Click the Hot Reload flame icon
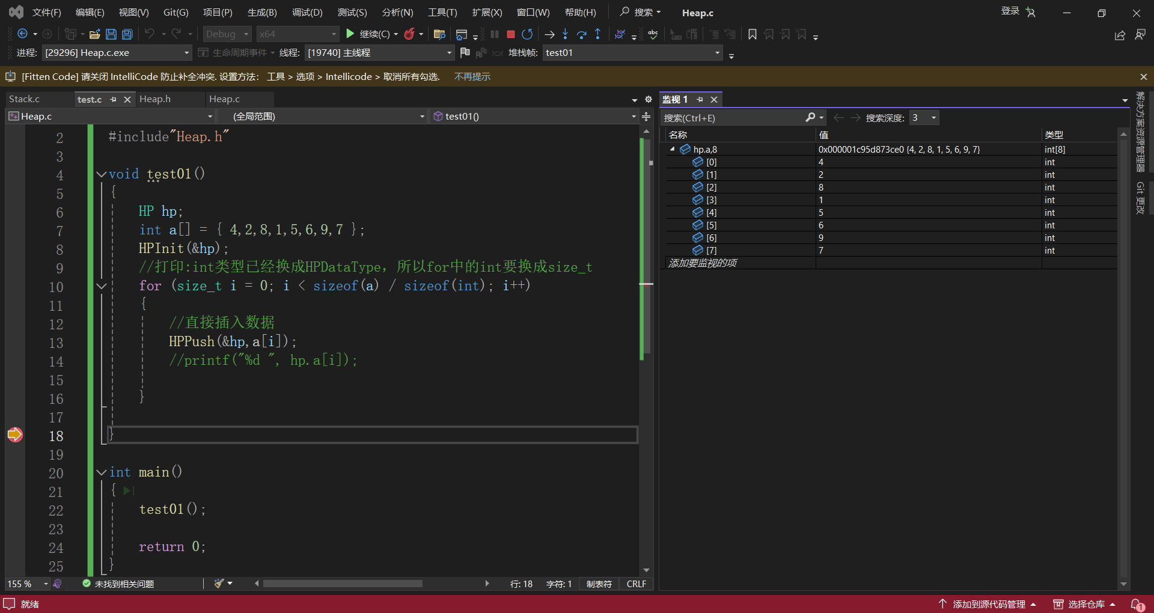Image resolution: width=1154 pixels, height=613 pixels. [x=409, y=34]
